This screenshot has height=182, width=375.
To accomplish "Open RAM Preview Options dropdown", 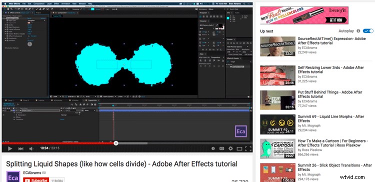I will (x=237, y=47).
